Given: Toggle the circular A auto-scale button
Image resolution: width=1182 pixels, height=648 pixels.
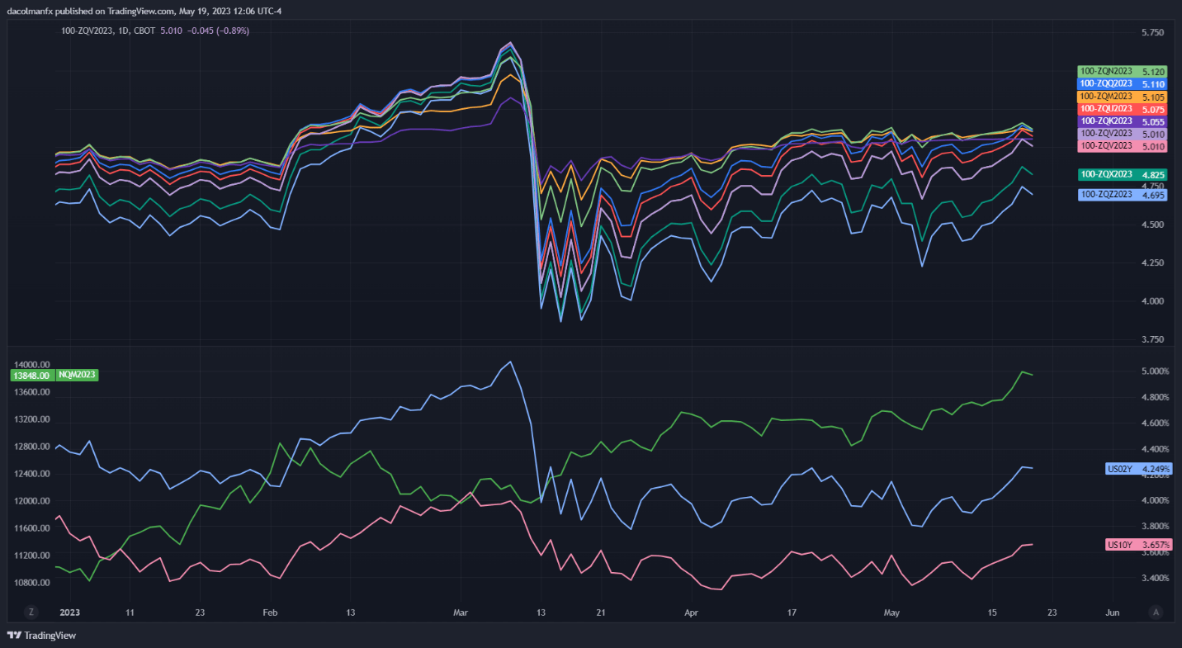Looking at the screenshot, I should 1156,613.
